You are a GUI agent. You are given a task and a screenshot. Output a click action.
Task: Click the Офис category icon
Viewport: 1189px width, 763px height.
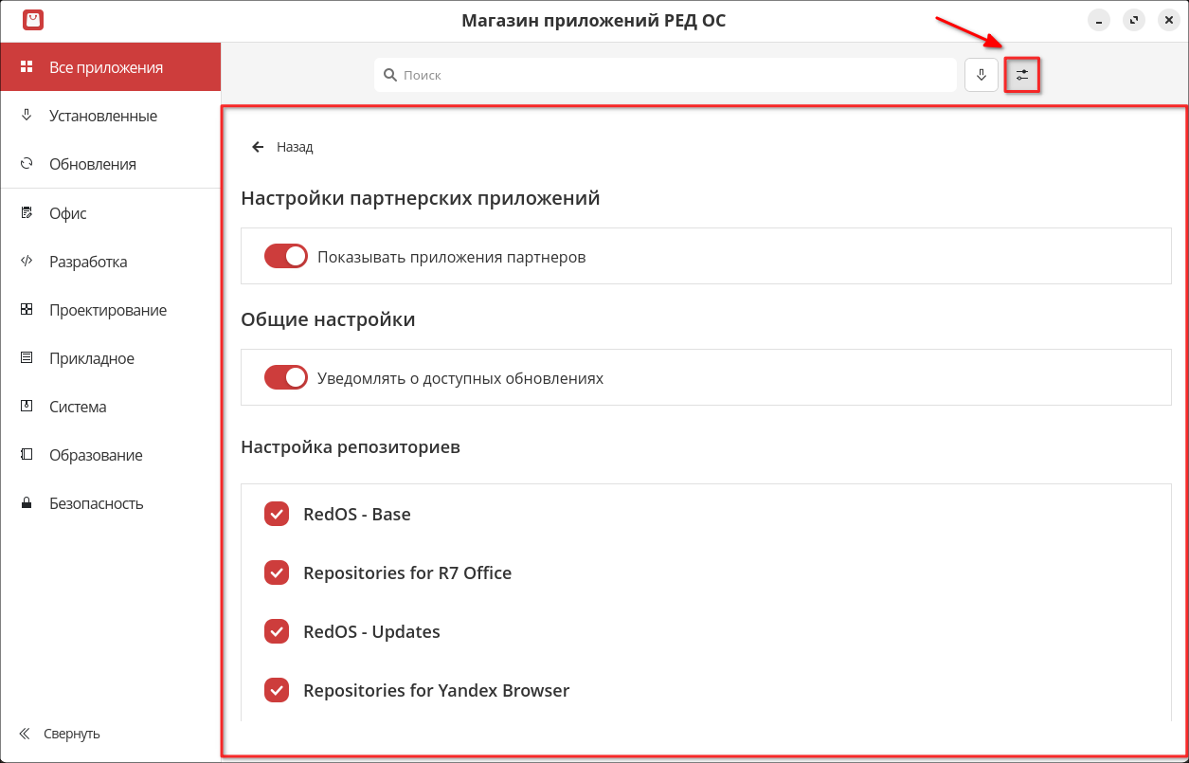pyautogui.click(x=27, y=213)
